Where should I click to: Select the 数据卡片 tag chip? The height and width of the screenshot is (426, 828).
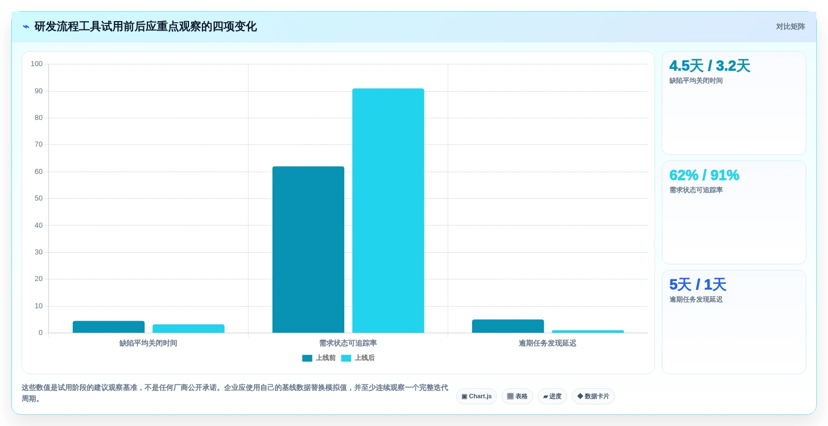coord(593,397)
